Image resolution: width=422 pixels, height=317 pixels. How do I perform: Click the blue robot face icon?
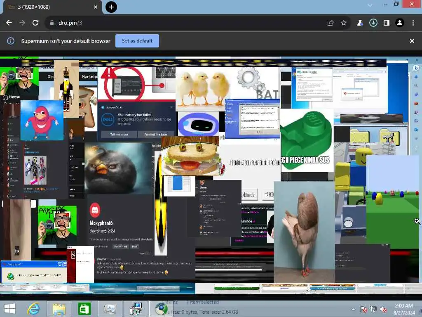click(x=199, y=124)
